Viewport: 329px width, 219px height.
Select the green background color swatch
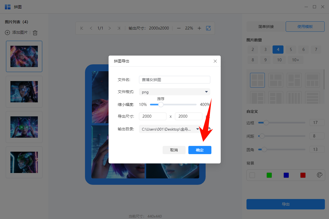[269, 175]
